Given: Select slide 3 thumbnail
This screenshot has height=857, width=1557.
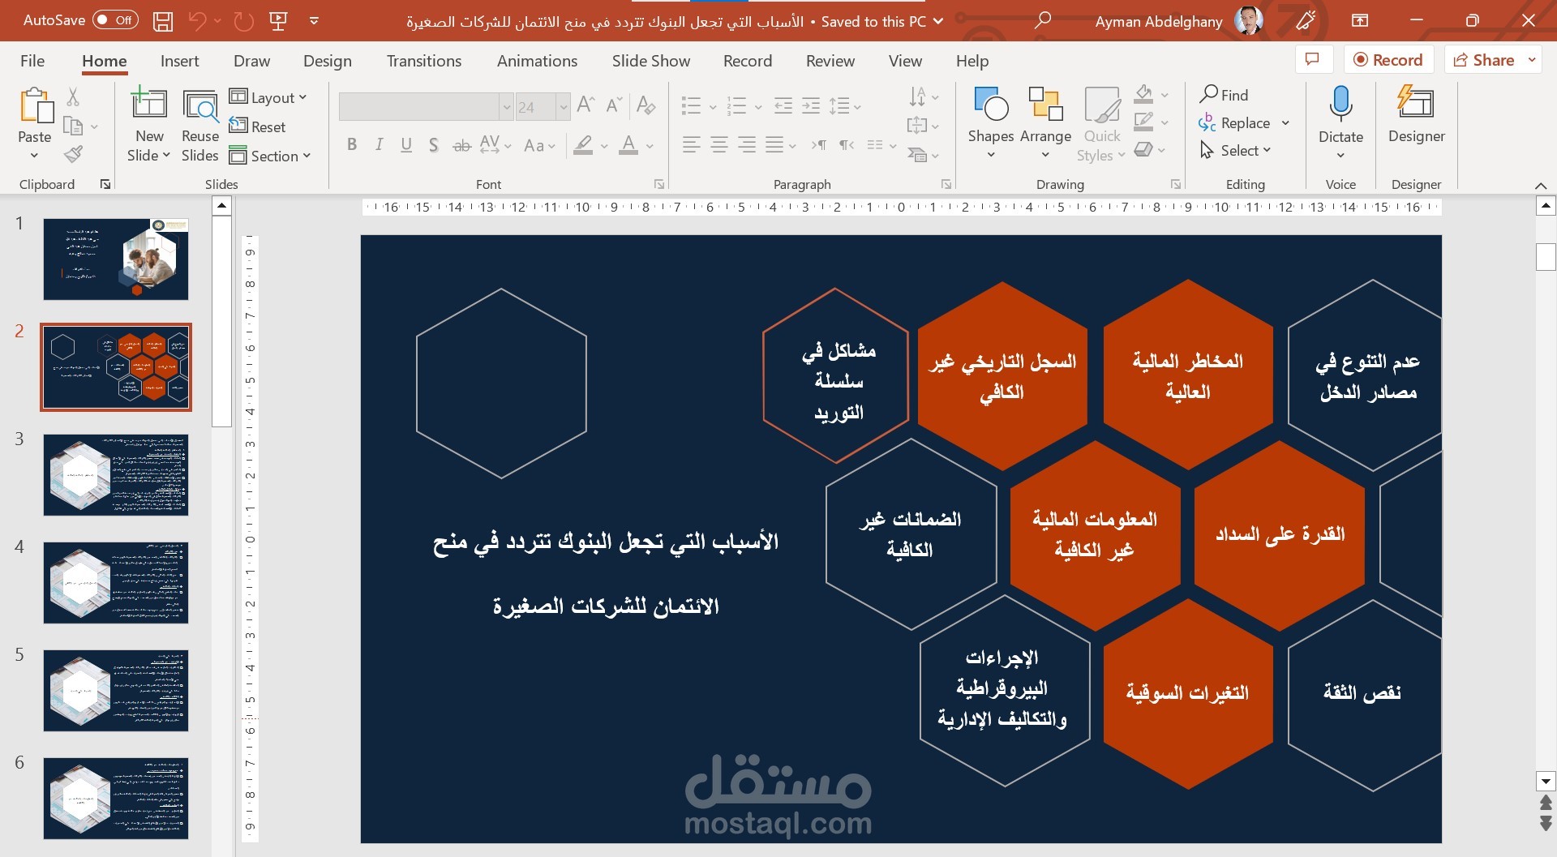Looking at the screenshot, I should click(116, 475).
